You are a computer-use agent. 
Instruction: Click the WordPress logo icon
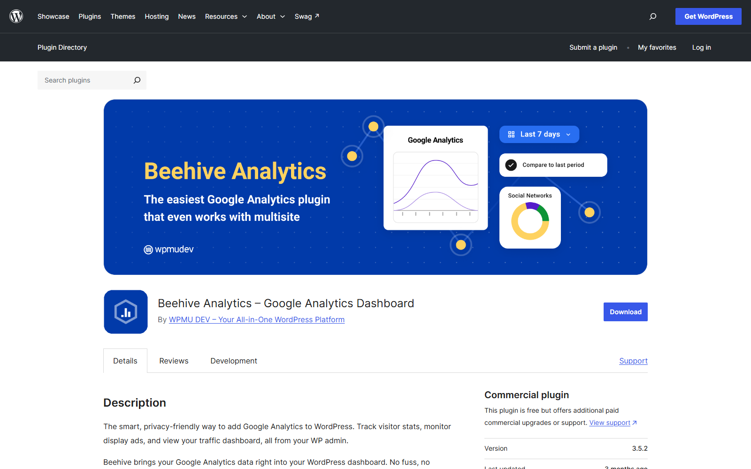pyautogui.click(x=16, y=16)
